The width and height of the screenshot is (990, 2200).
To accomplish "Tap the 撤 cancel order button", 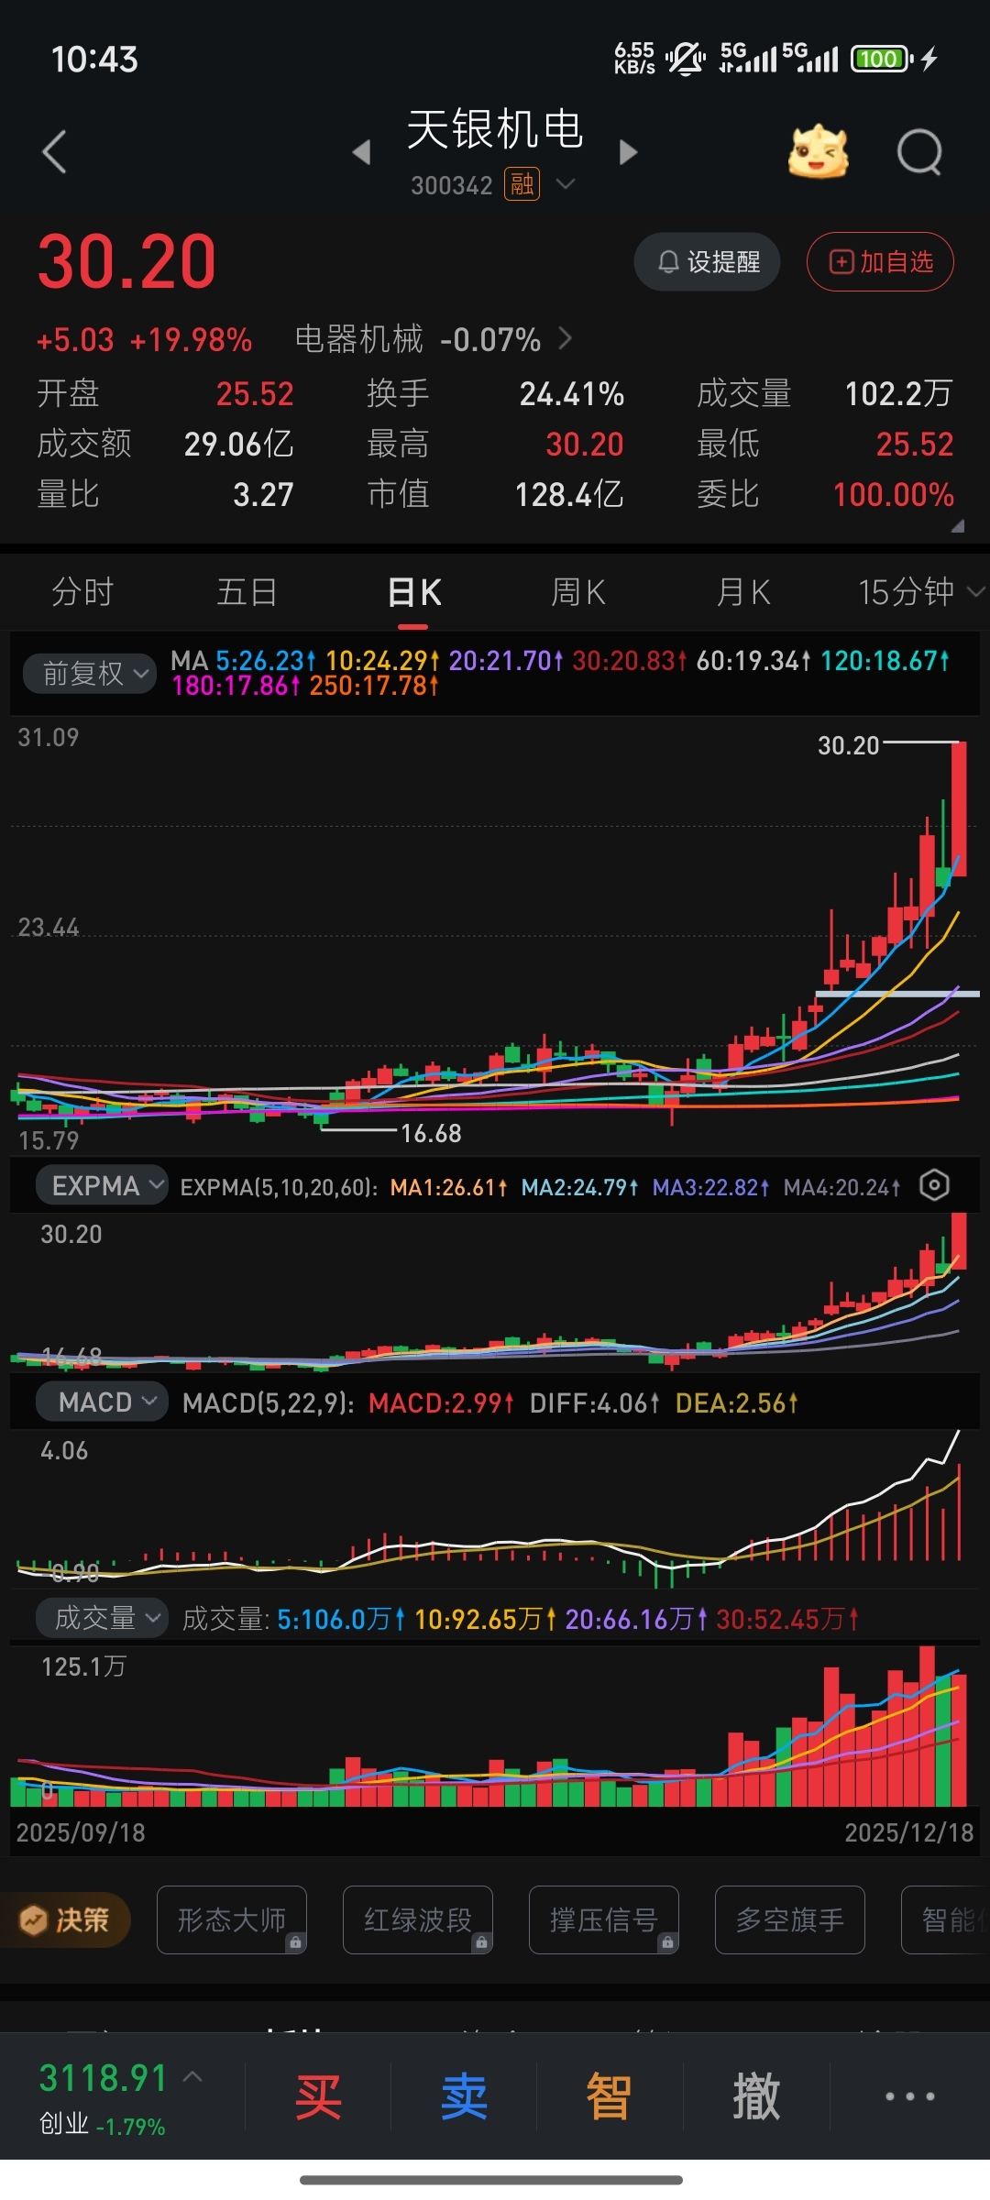I will [756, 2096].
